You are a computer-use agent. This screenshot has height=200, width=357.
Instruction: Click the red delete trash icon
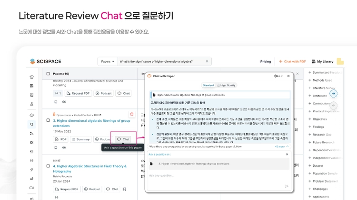pyautogui.click(x=132, y=115)
